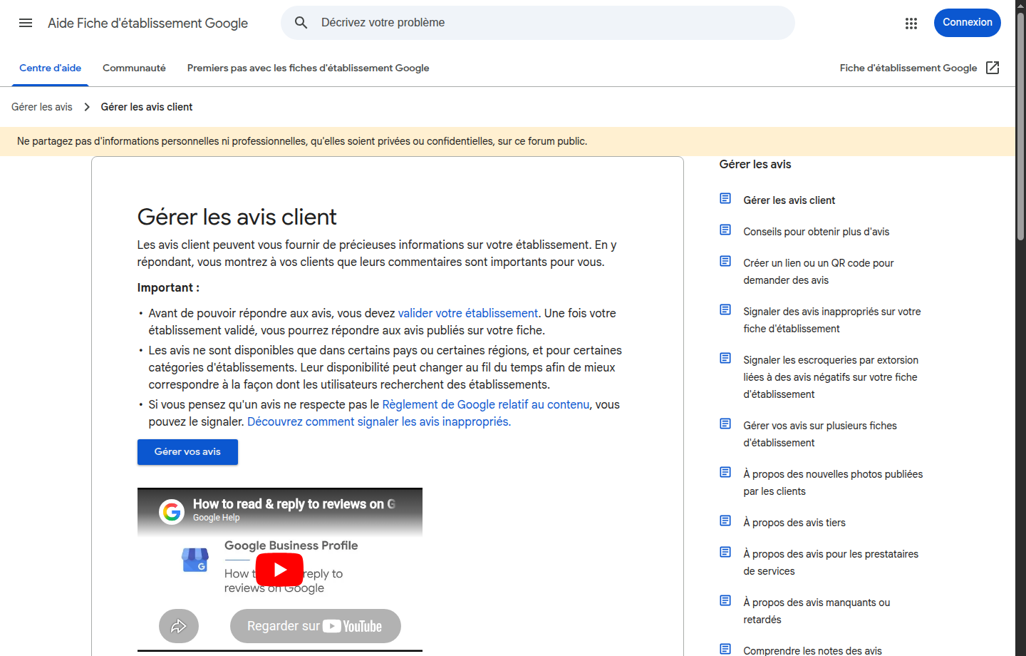
Task: Click the breadcrumb chevron arrow
Action: 87,107
